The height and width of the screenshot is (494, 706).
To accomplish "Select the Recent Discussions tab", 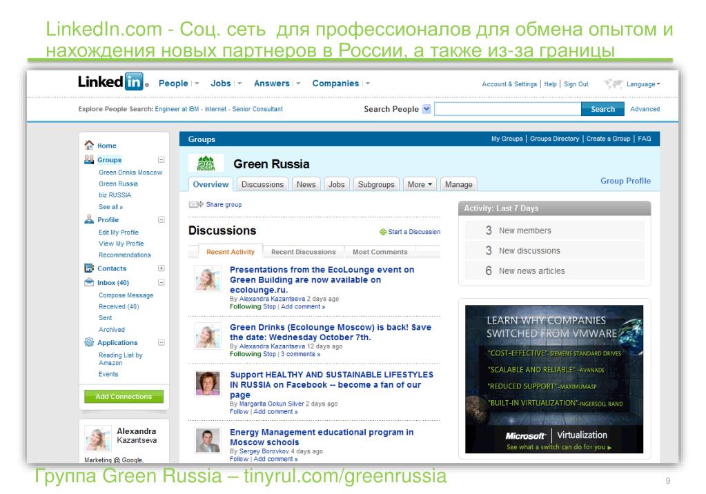I will (304, 252).
